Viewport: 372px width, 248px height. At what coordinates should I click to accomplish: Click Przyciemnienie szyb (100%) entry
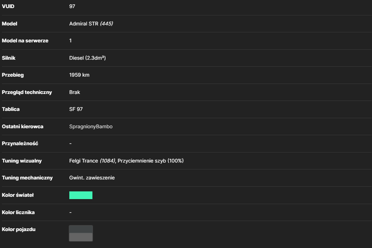(x=151, y=161)
